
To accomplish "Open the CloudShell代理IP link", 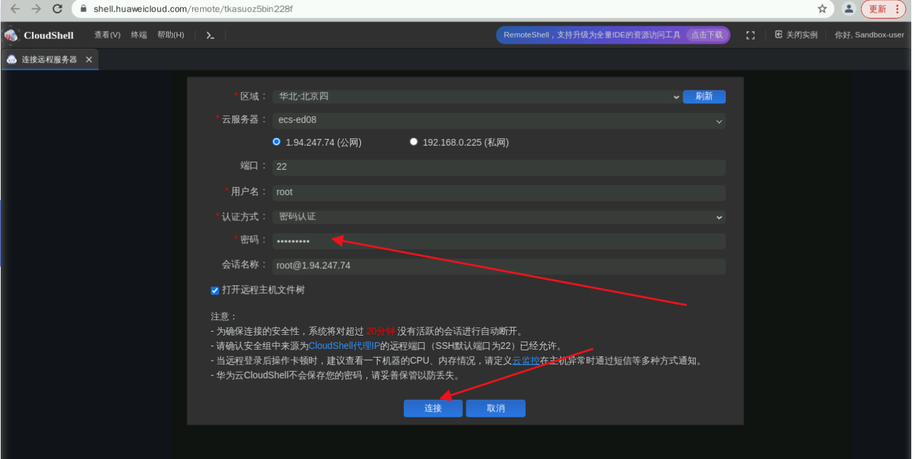I will point(344,346).
